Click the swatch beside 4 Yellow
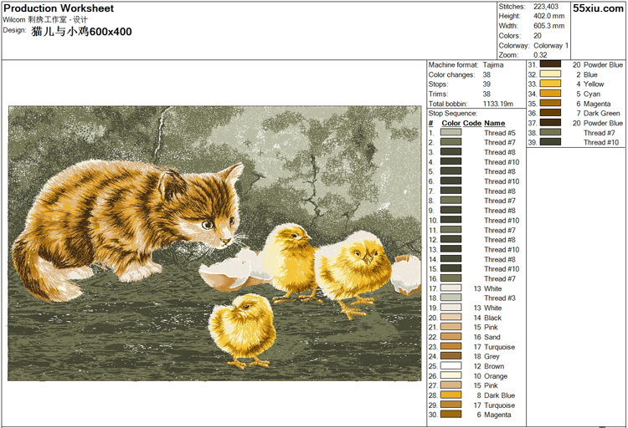The image size is (628, 428). (x=550, y=84)
